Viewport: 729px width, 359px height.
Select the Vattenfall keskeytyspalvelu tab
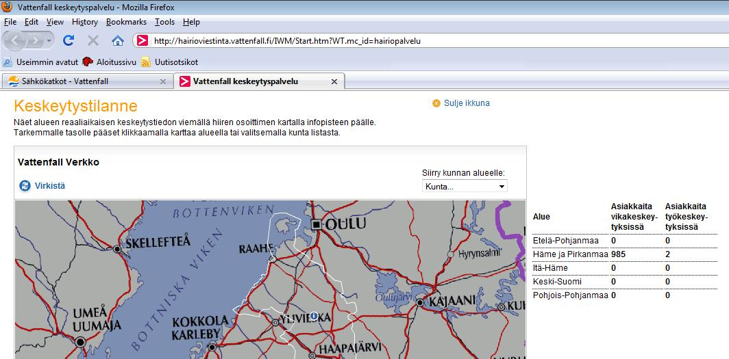pyautogui.click(x=259, y=81)
